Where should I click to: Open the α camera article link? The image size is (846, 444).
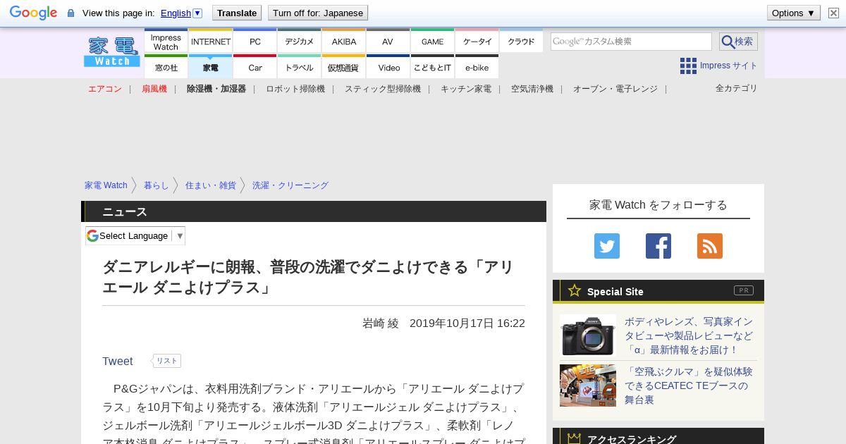point(689,335)
